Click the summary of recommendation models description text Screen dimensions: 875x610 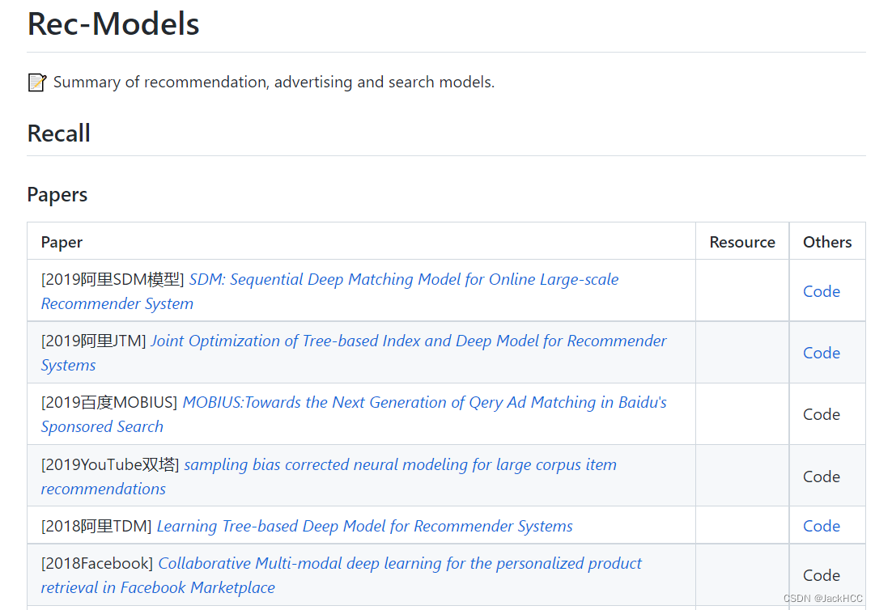274,82
